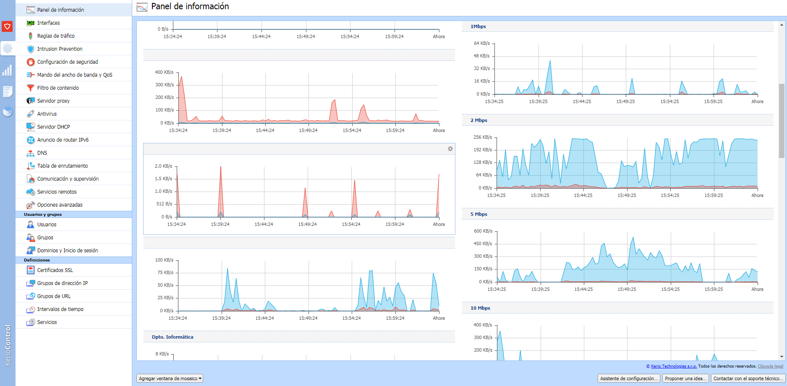The image size is (787, 386).
Task: Select the Servidor proxy icon
Action: (x=30, y=101)
